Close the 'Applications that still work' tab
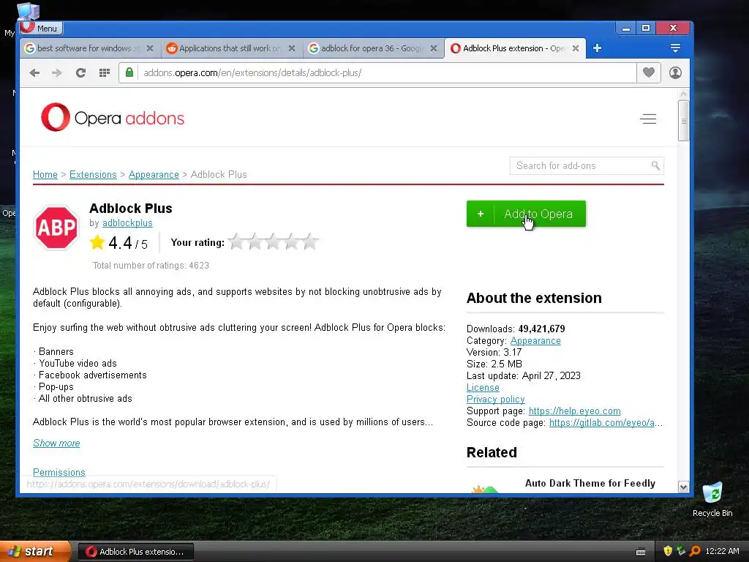The image size is (749, 562). 292,48
